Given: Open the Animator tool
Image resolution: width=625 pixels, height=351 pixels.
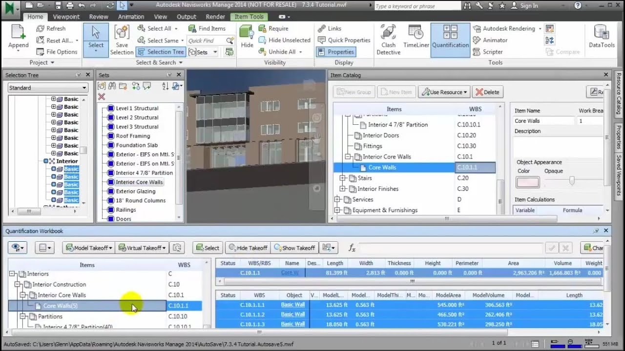Looking at the screenshot, I should click(x=491, y=40).
